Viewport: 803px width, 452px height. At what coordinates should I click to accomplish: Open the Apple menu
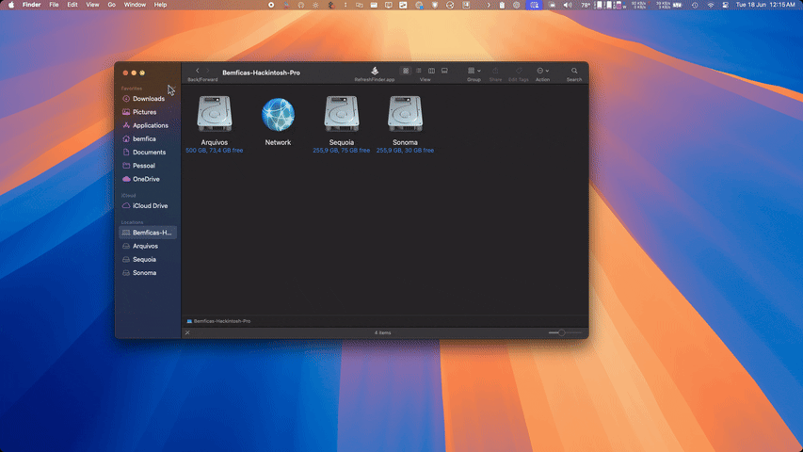[x=10, y=5]
